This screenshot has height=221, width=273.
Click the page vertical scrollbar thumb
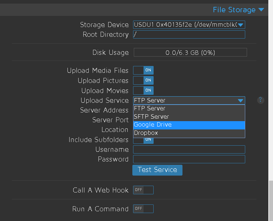point(271,201)
